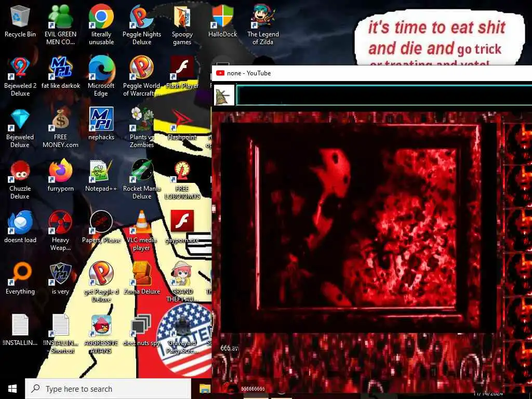Open FREE LOBOTOMYS shortcut
Screen dimensions: 532x399
pyautogui.click(x=182, y=180)
